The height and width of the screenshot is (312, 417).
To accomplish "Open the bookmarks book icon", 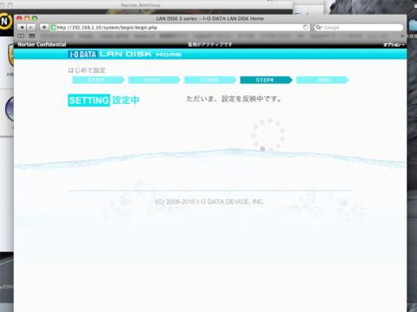I will [x=21, y=36].
